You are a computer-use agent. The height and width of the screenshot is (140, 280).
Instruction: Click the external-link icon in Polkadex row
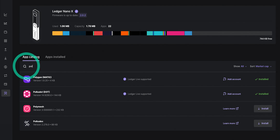[237, 123]
